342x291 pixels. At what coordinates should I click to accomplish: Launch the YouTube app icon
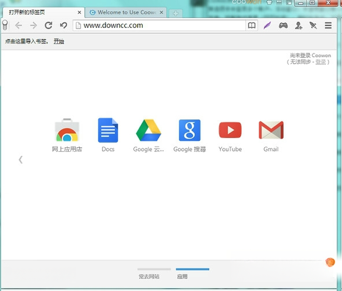point(230,130)
